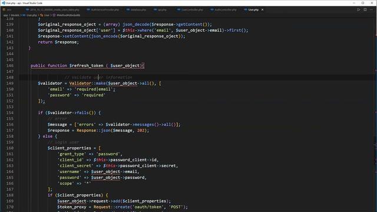The height and width of the screenshot is (212, 377).
Task: Click 'setContent' on line 141
Action: (77, 36)
